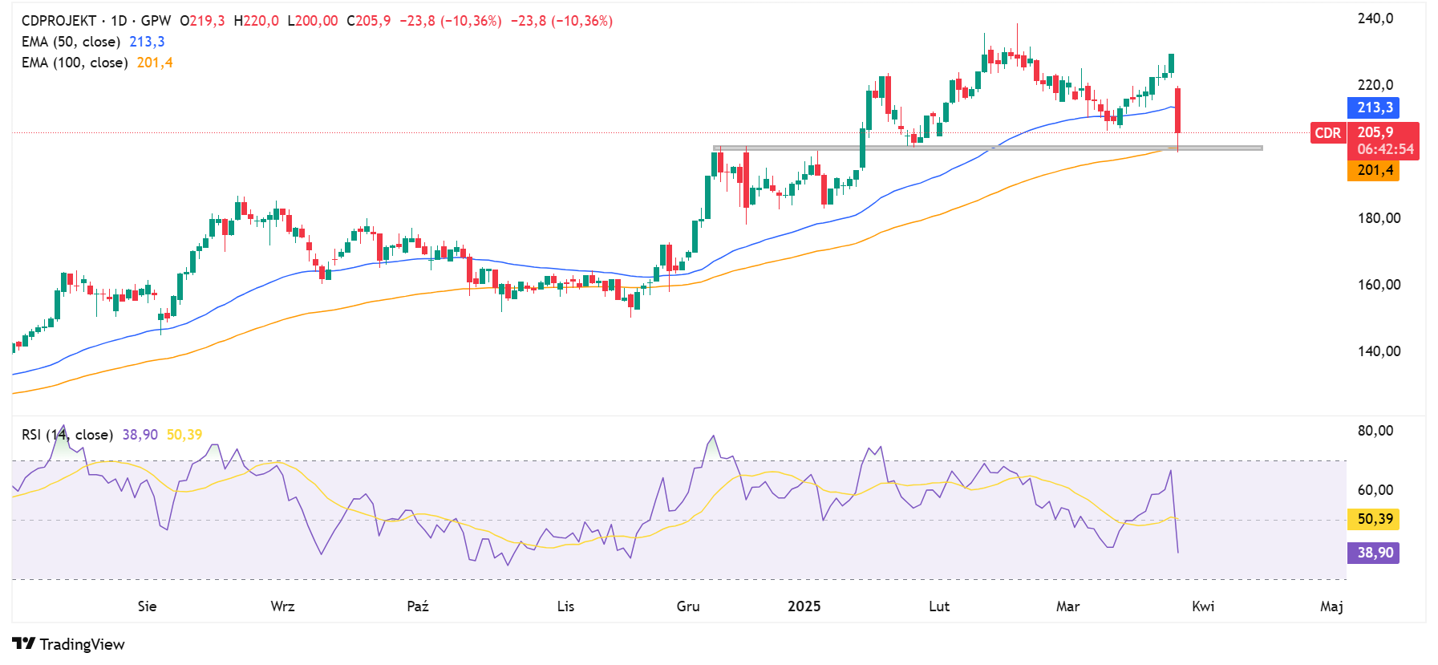The image size is (1438, 665).
Task: Click the EMA 50 value 213,3 in legend
Action: (x=147, y=42)
